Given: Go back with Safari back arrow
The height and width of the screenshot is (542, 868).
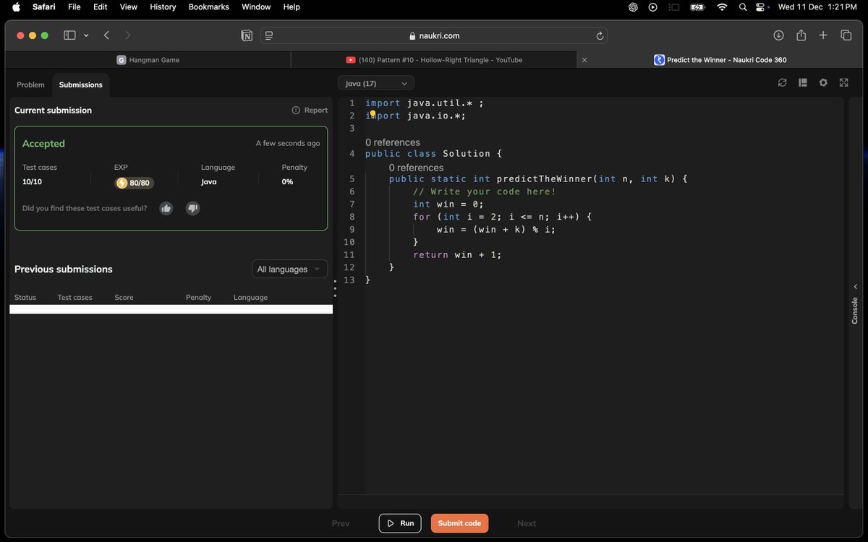Looking at the screenshot, I should click(x=106, y=35).
